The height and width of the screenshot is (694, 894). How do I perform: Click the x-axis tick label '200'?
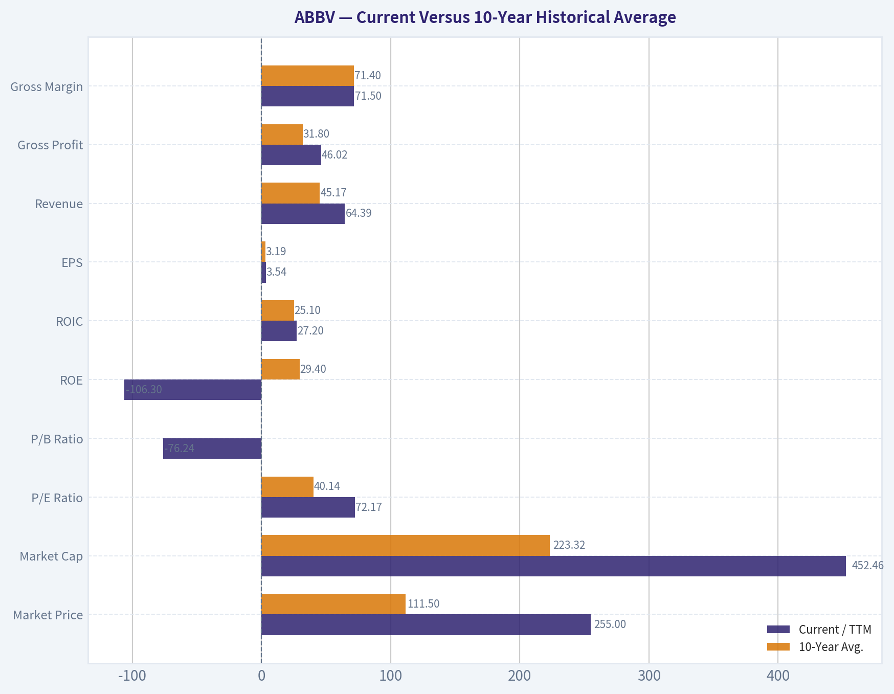[520, 676]
